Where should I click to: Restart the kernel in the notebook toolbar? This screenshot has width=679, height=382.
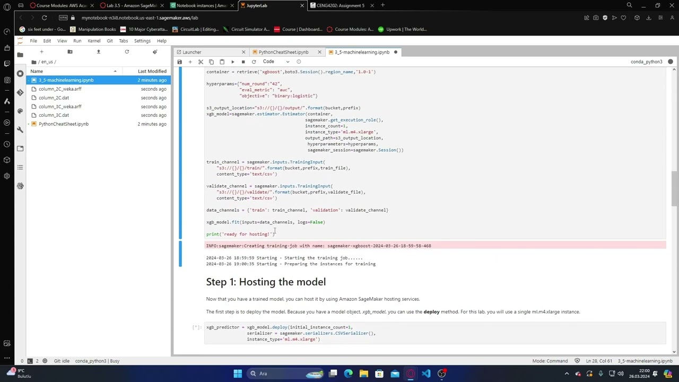point(254,62)
